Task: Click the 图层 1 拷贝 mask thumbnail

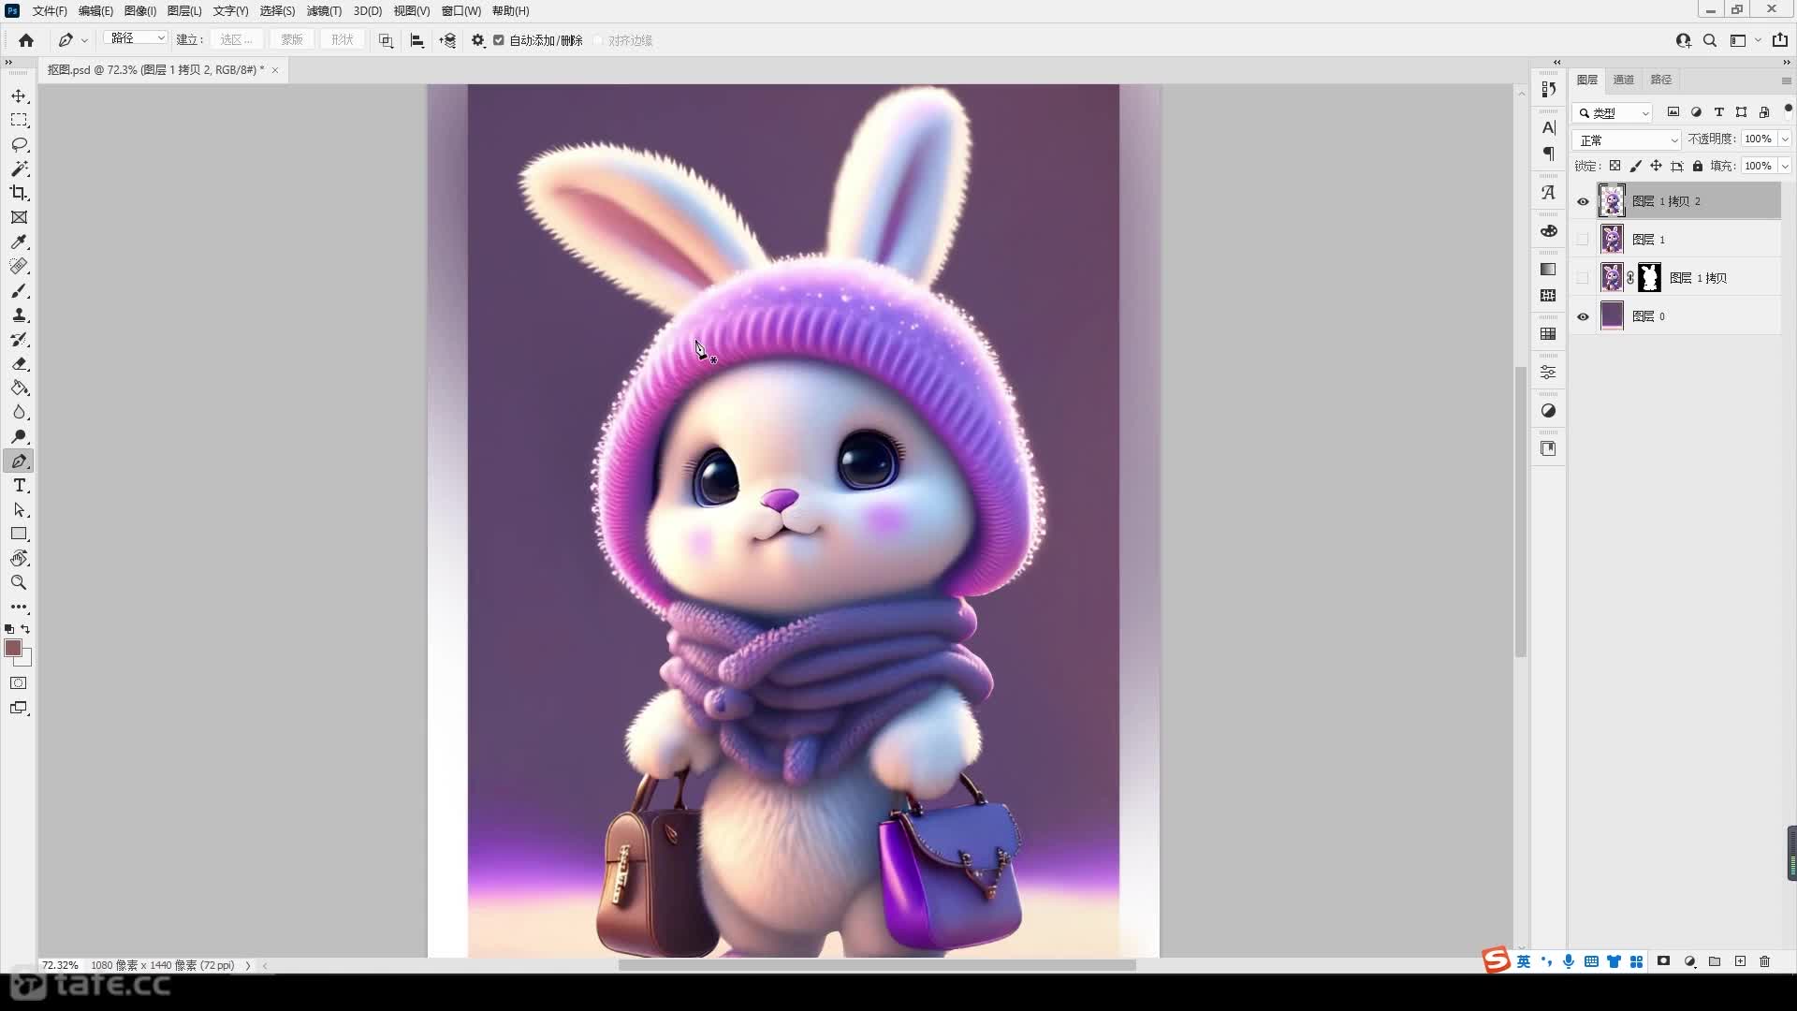Action: 1650,277
